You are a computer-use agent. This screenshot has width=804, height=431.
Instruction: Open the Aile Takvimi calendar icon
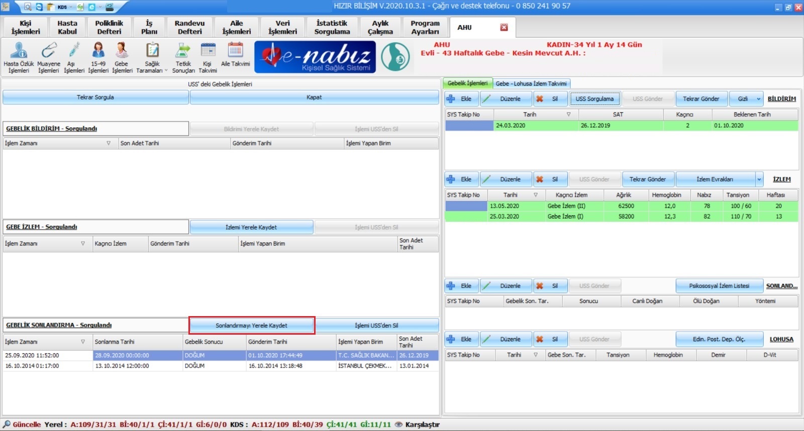(235, 52)
